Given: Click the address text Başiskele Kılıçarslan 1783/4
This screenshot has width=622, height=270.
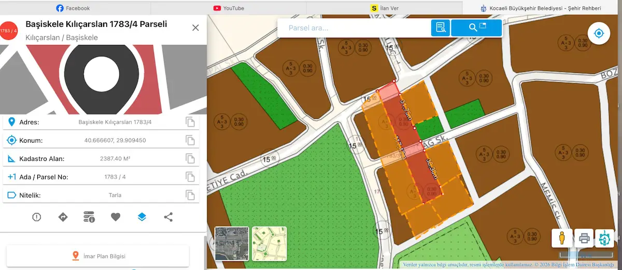Looking at the screenshot, I should click(x=115, y=122).
